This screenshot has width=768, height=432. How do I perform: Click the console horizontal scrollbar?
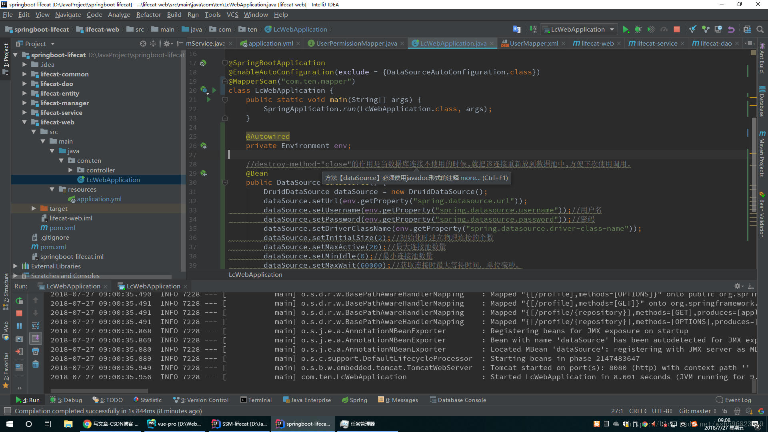99,391
